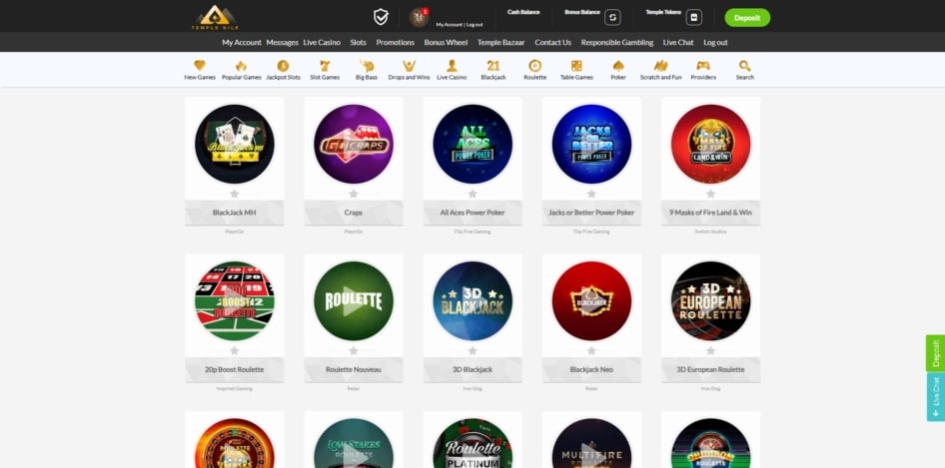Click the green Deposit button in header
Screen dimensions: 945x468
pyautogui.click(x=747, y=17)
